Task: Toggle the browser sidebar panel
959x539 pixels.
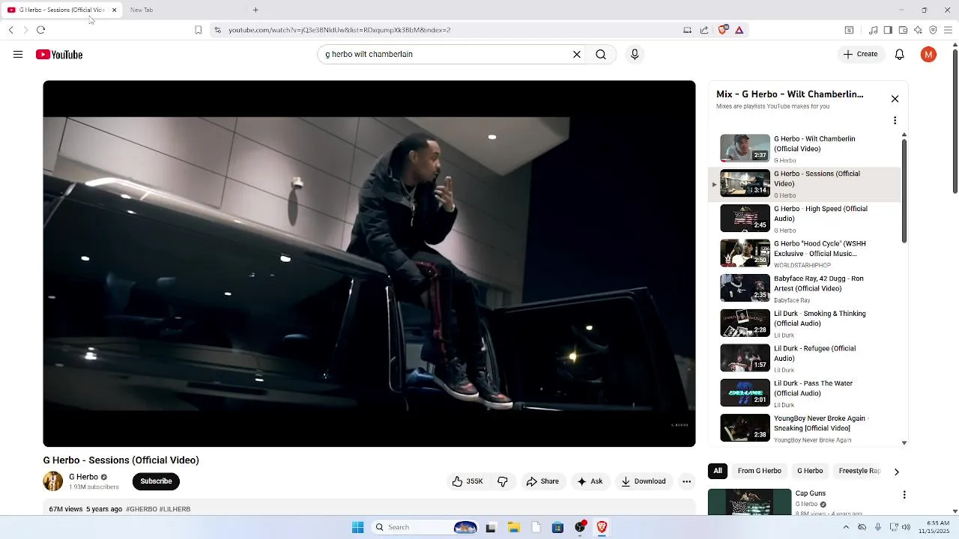Action: click(x=888, y=30)
